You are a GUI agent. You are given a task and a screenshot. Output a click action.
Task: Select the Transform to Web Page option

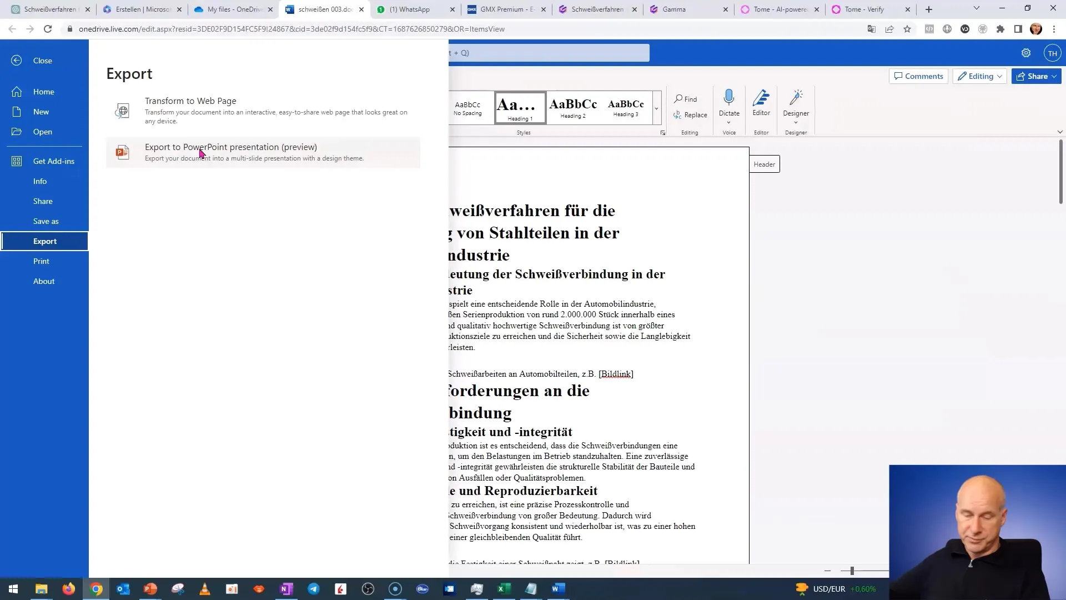coord(190,101)
